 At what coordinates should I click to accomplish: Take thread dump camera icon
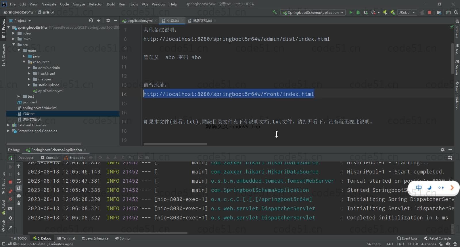click(x=10, y=209)
